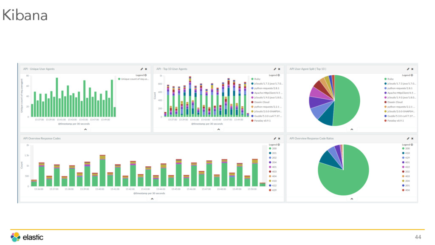
Task: Select python-requests/2.8.1 in Top 10 User Agents legend
Action: coord(265,88)
